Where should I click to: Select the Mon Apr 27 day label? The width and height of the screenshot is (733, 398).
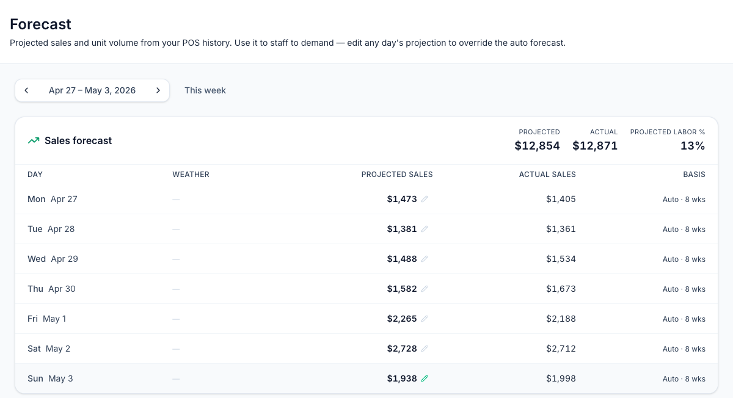(53, 199)
